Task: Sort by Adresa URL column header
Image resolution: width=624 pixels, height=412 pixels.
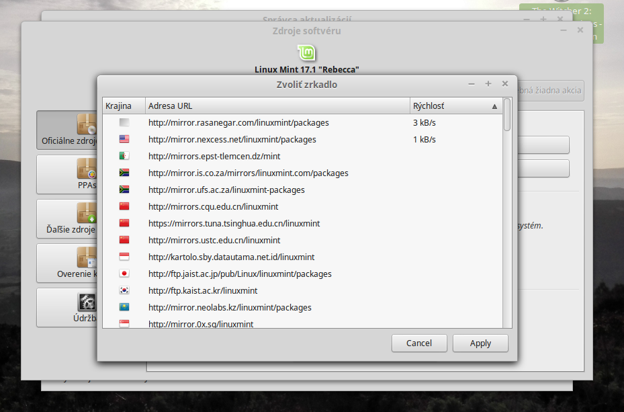Action: point(277,106)
